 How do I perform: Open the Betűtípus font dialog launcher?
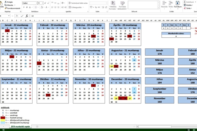(49, 11)
